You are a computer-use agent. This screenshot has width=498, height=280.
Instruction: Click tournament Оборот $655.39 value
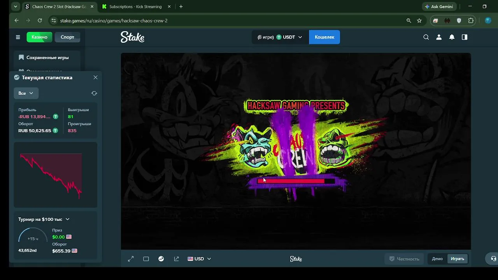pos(61,251)
